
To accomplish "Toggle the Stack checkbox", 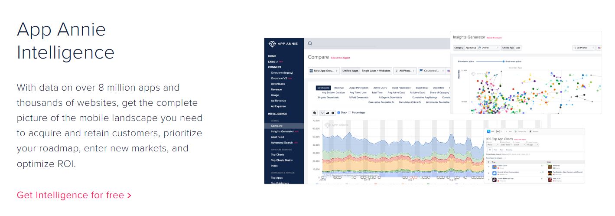I will pos(338,113).
